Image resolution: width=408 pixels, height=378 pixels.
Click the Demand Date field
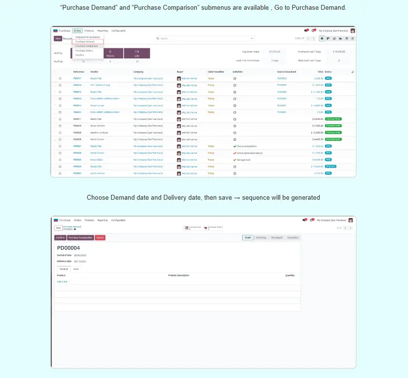coord(79,255)
